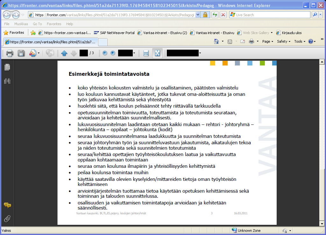
Task: Open the Favorites star button
Action: tap(14, 32)
